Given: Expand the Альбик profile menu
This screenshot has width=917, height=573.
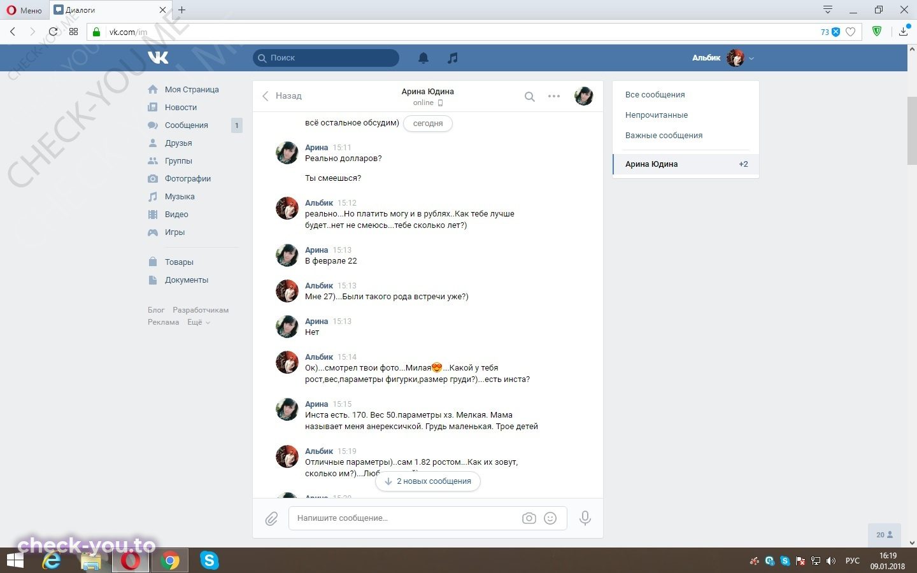Looking at the screenshot, I should (x=723, y=58).
